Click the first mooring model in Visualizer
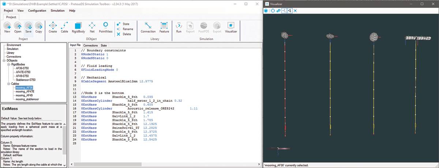The height and width of the screenshot is (168, 439). [x=285, y=85]
